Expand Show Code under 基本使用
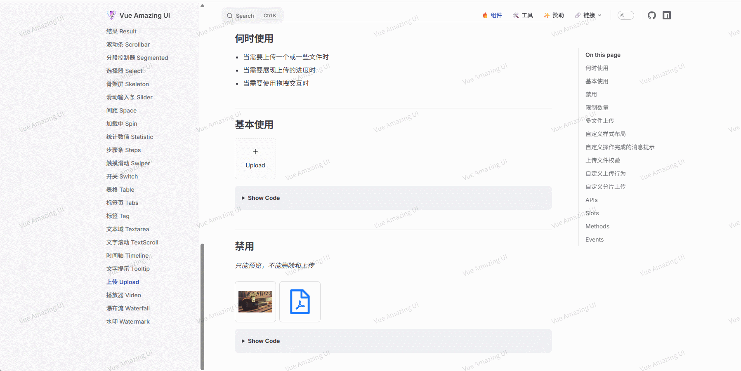Screen dimensions: 741x371 click(264, 198)
